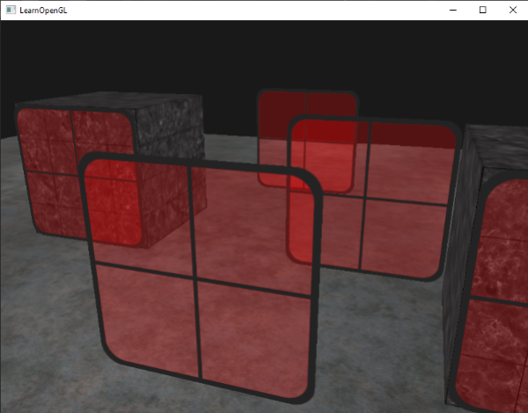Viewport: 528px width, 413px height.
Task: Maximize the LearnOpenGL window
Action: [482, 10]
